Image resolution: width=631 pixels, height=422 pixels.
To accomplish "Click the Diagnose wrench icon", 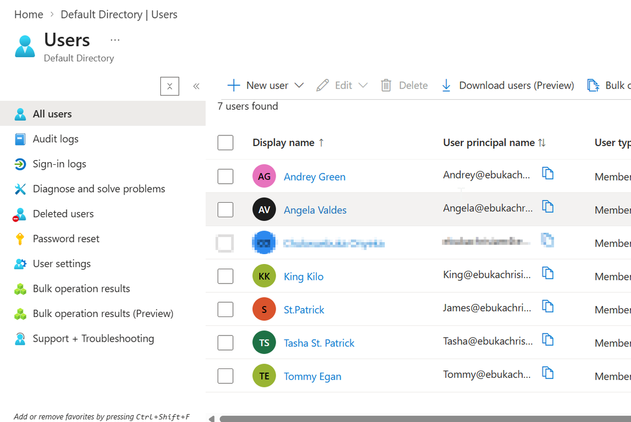I will pos(20,189).
